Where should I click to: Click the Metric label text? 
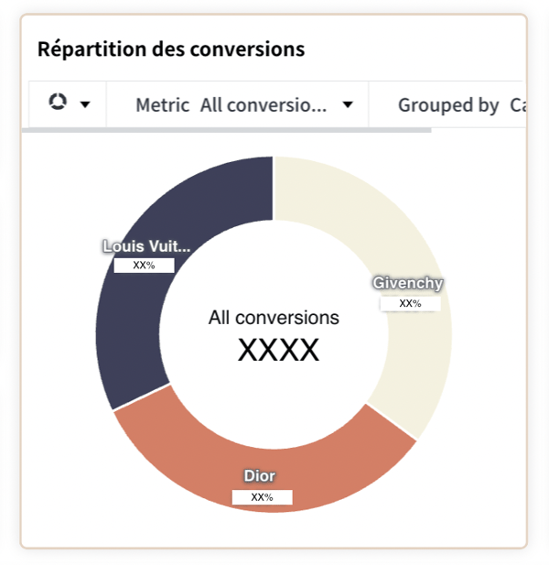[x=162, y=105]
